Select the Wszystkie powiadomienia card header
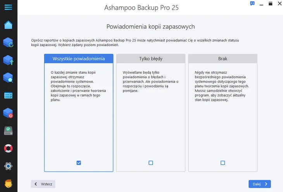Viewport: 283px width, 192px height. point(79,59)
